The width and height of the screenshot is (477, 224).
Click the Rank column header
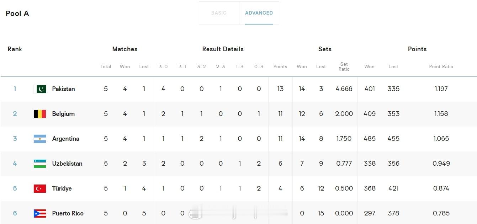(15, 49)
